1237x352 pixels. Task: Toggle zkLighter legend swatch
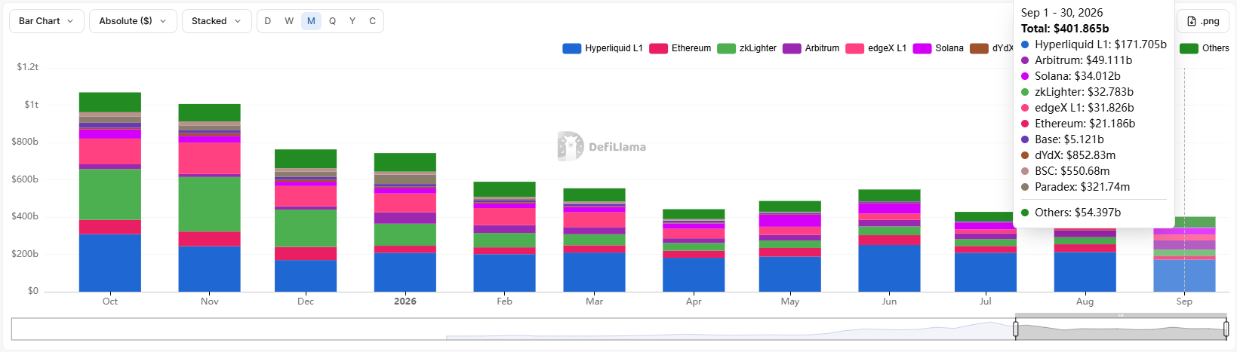(x=726, y=48)
